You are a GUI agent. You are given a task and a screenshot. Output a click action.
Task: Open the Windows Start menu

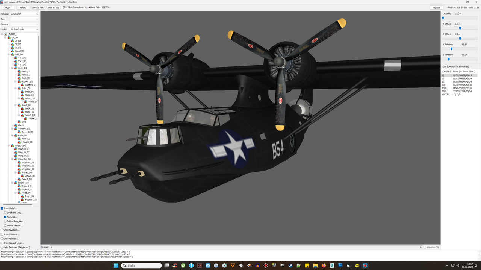[x=116, y=265]
